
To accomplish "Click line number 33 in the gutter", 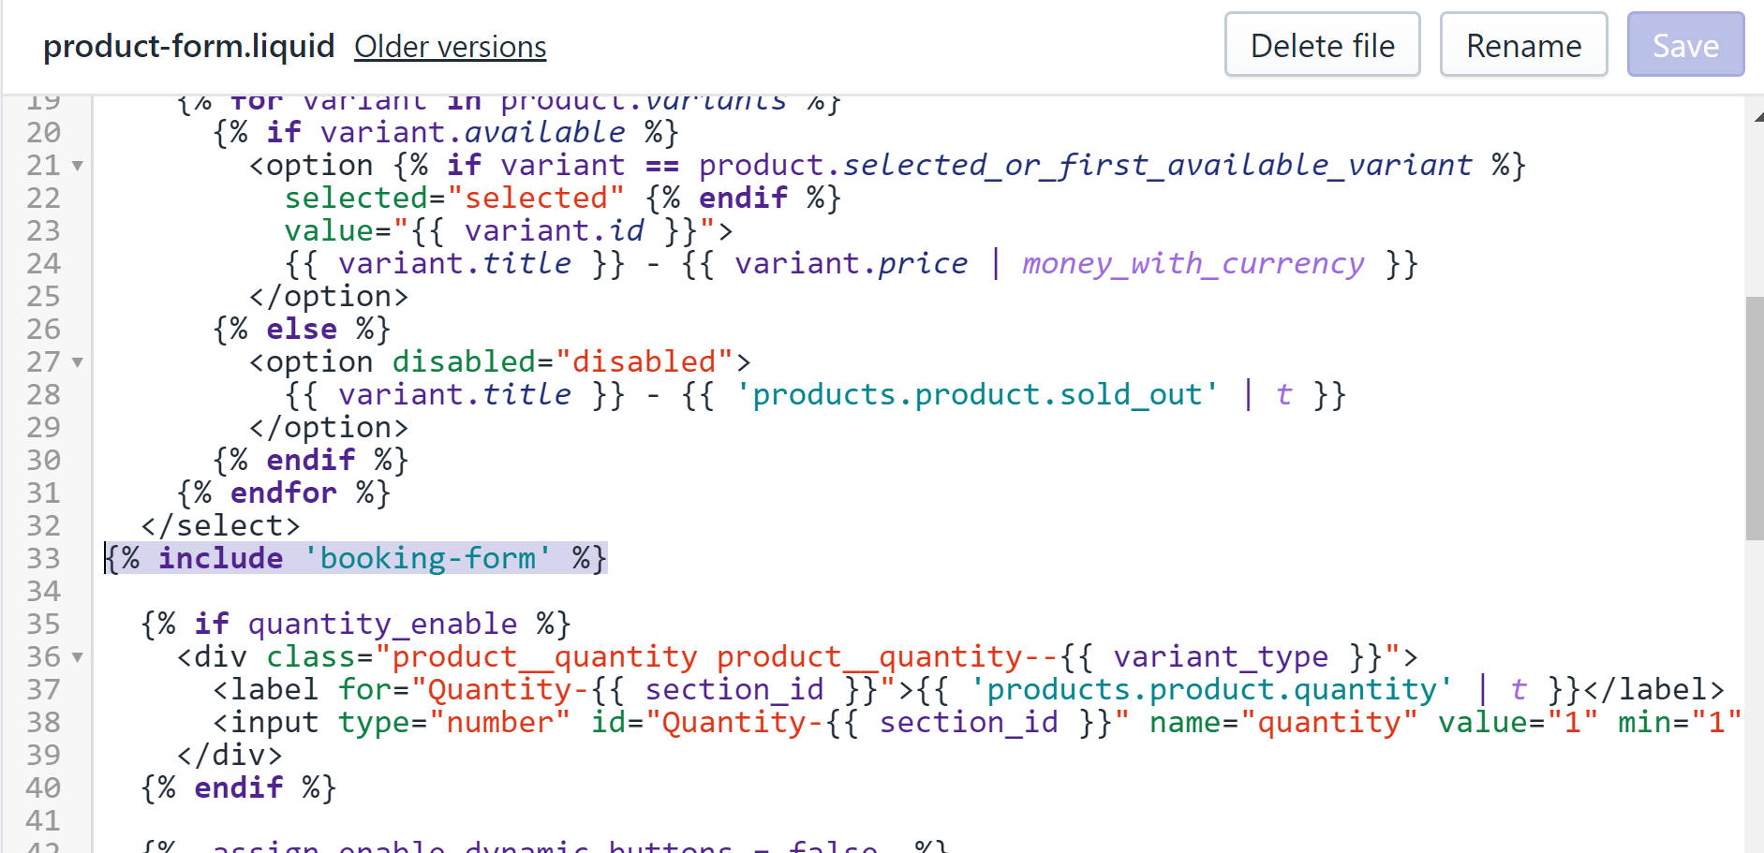I will point(44,559).
